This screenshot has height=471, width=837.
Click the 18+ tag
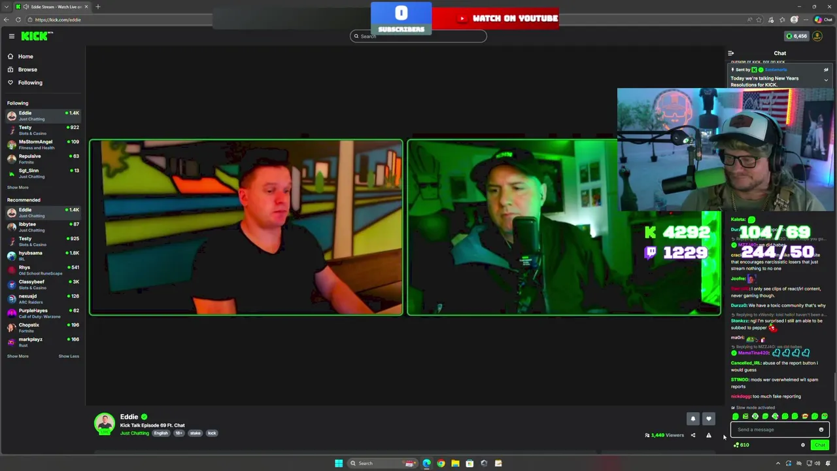tap(179, 433)
